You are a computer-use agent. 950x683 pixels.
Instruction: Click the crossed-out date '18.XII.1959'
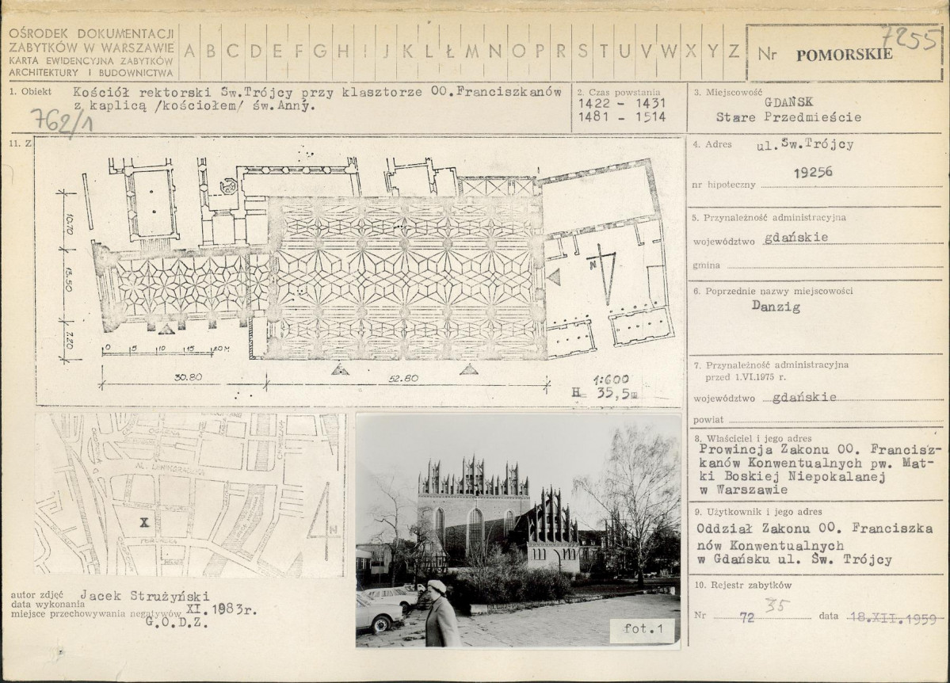891,617
